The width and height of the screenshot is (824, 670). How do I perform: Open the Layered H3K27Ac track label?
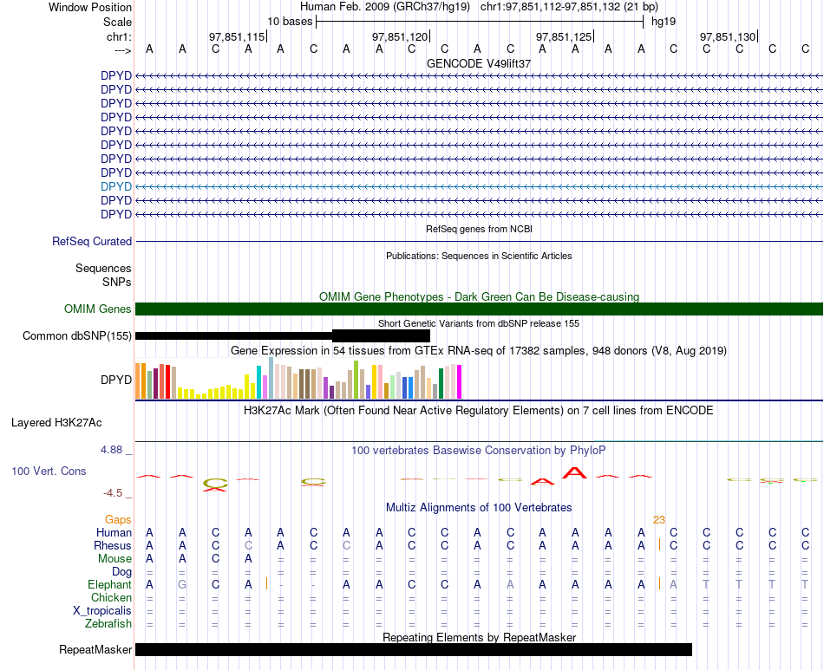click(x=56, y=423)
